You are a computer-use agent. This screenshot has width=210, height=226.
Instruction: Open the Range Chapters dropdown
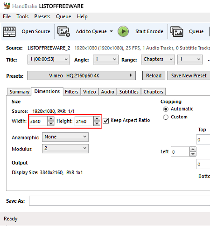[158, 59]
